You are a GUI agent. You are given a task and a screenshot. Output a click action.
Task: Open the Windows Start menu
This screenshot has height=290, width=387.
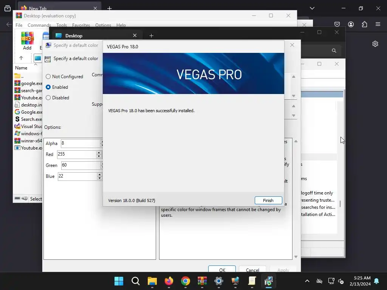119,281
